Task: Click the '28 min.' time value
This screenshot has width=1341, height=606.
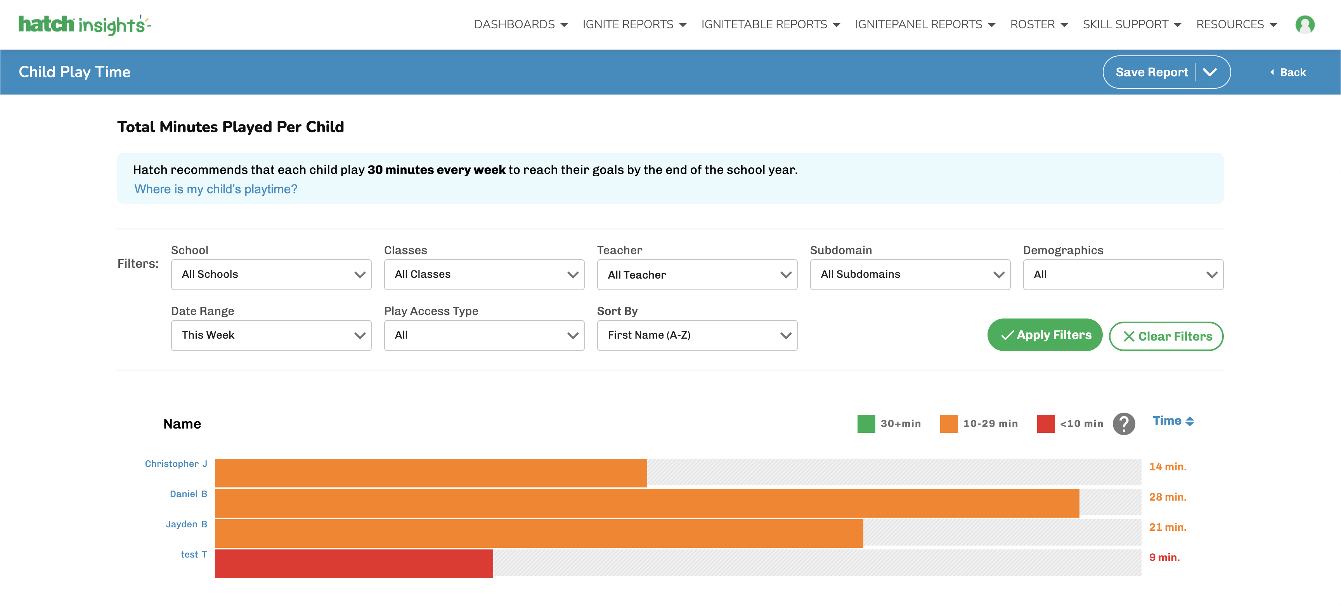Action: coord(1168,497)
